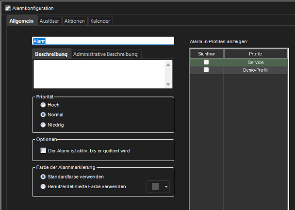Switch to the Allgemein tab
The image size is (295, 210).
21,21
